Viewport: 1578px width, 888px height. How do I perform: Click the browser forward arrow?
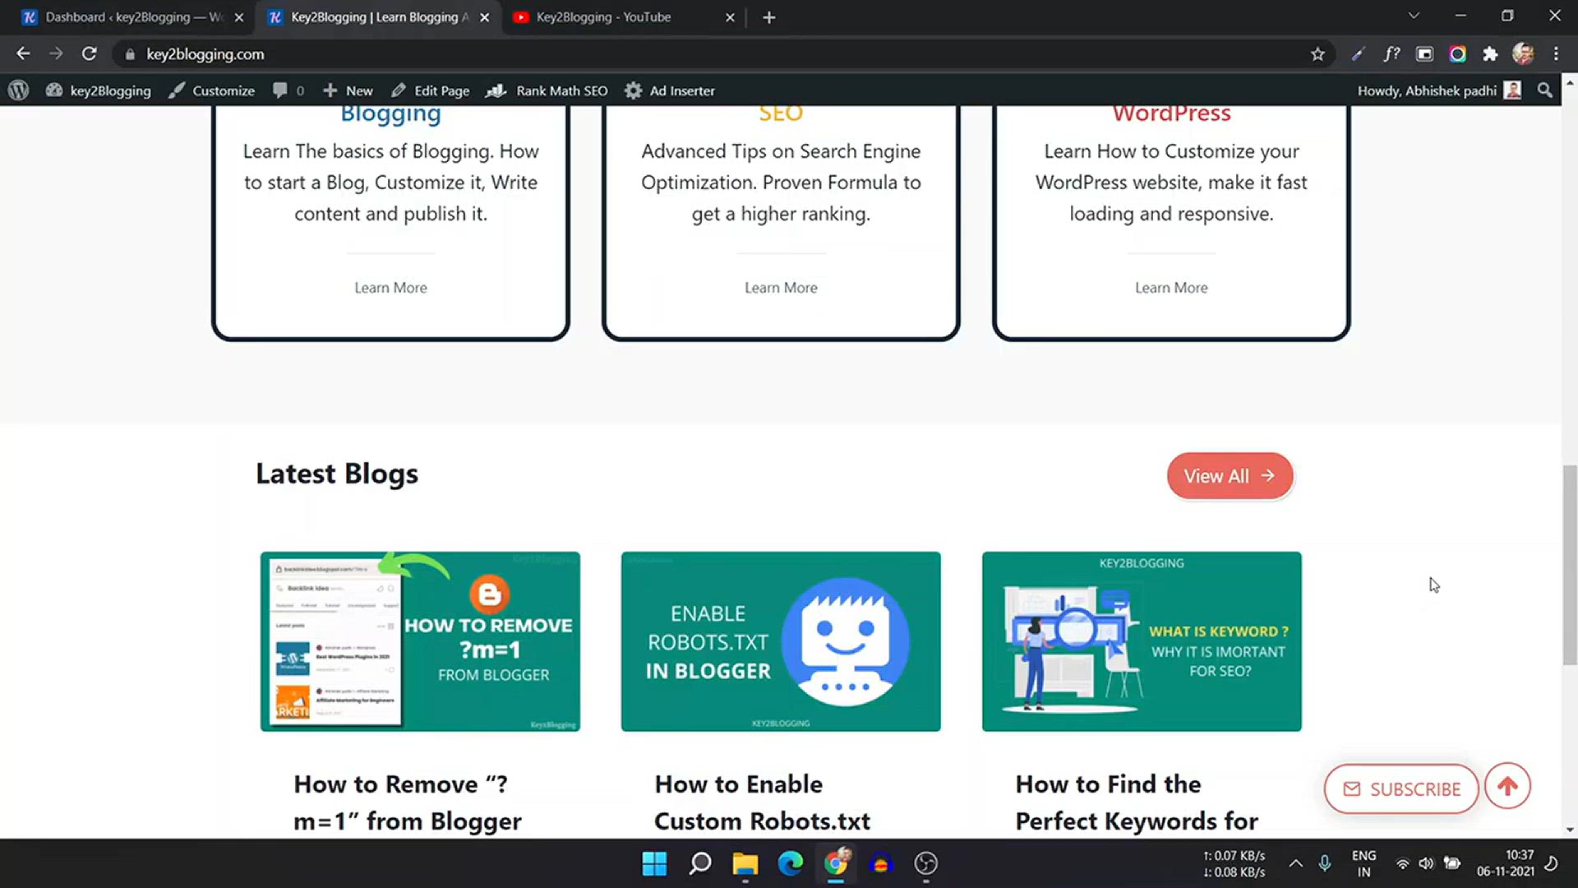pyautogui.click(x=56, y=54)
